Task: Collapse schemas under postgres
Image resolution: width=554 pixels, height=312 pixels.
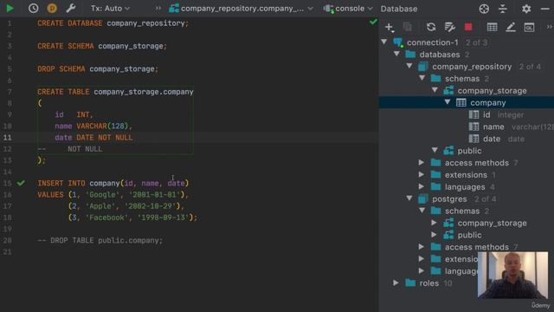Action: click(x=422, y=211)
